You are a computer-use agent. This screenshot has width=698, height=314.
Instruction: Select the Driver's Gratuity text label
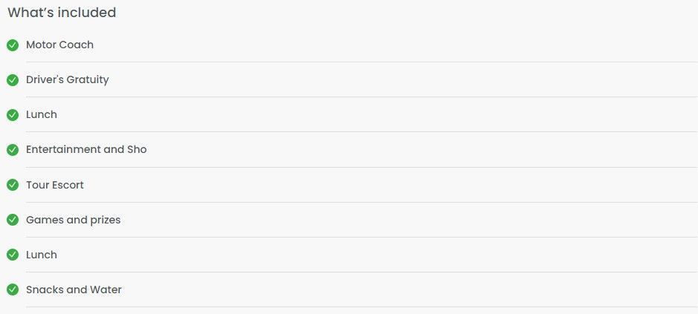67,79
